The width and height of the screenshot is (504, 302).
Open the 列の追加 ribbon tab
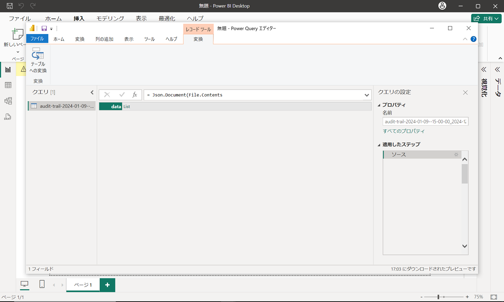point(104,39)
